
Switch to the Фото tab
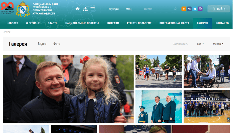57,44
